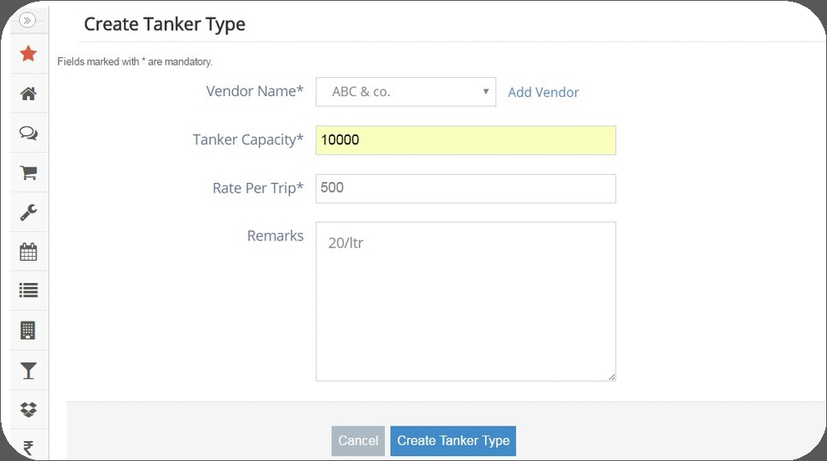Screen dimensions: 827x461
Task: Click the bulleted list icon in sidebar
Action: click(28, 290)
